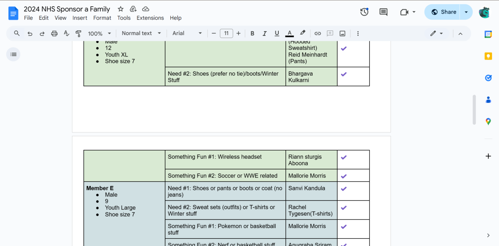The image size is (499, 246).
Task: Collapse the menus with up chevron
Action: click(460, 33)
